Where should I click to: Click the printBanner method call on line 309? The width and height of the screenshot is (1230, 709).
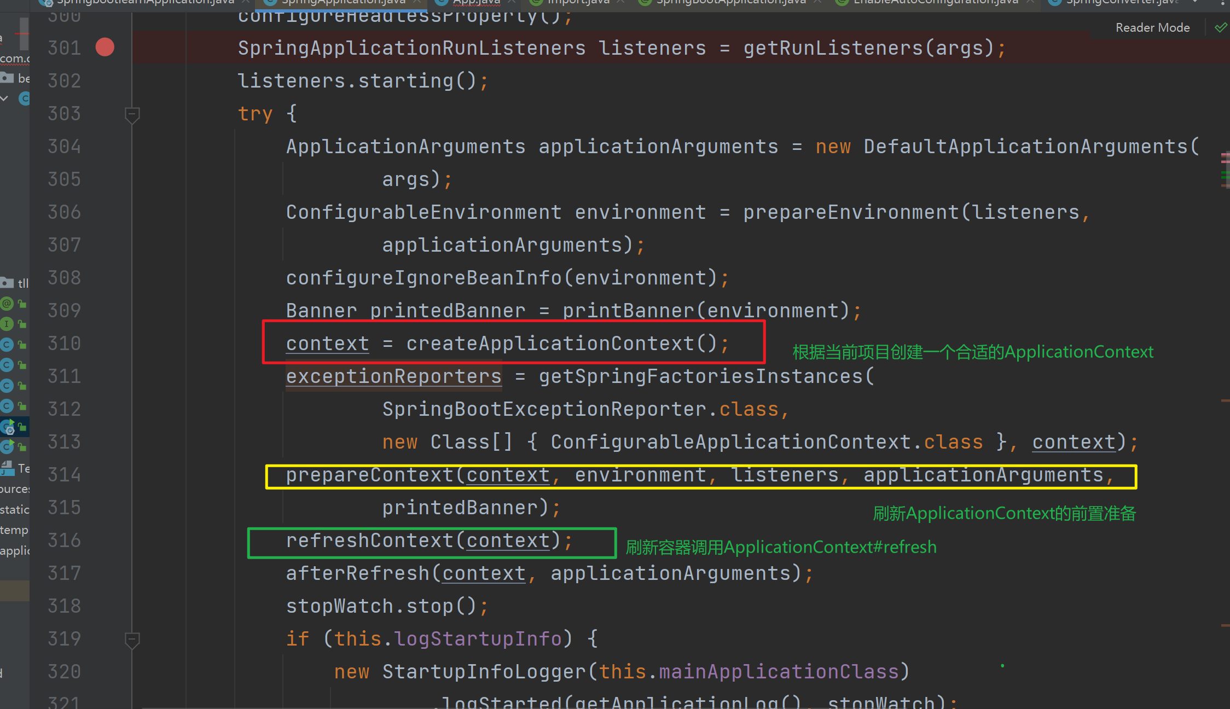pos(629,311)
